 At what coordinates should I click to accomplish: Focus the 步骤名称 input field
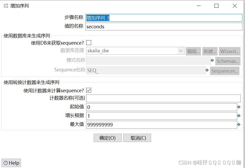[x=164, y=18]
